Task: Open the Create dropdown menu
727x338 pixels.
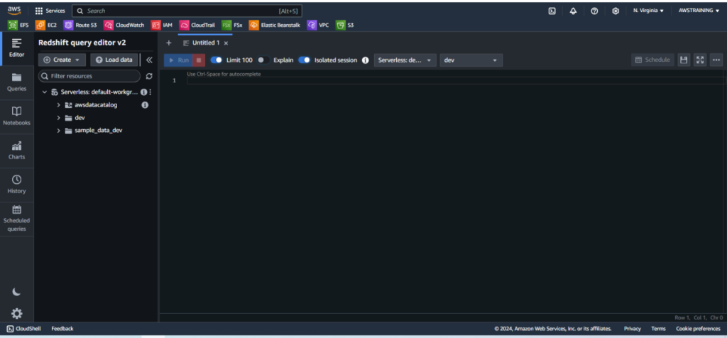Action: [62, 60]
